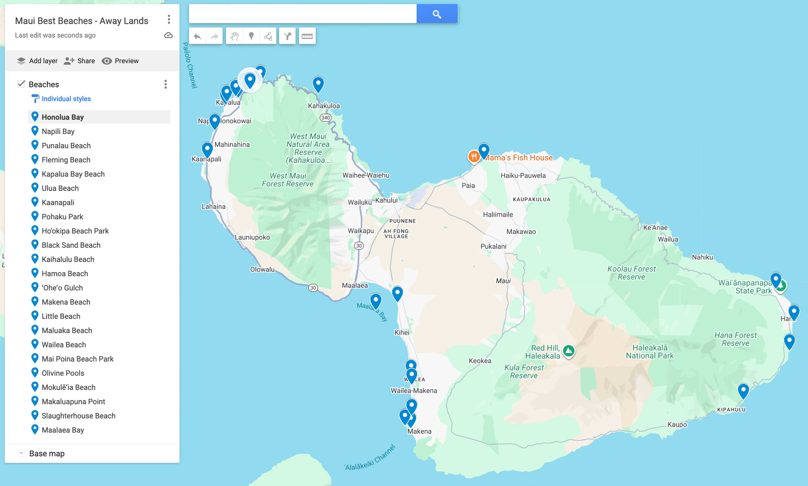Select the add directions tool
808x486 pixels.
[x=287, y=36]
